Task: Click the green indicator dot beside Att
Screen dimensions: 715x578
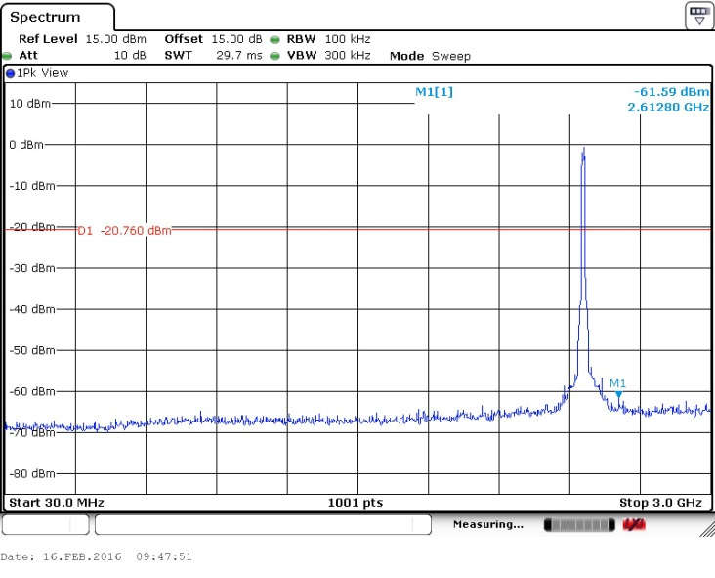Action: pos(7,56)
